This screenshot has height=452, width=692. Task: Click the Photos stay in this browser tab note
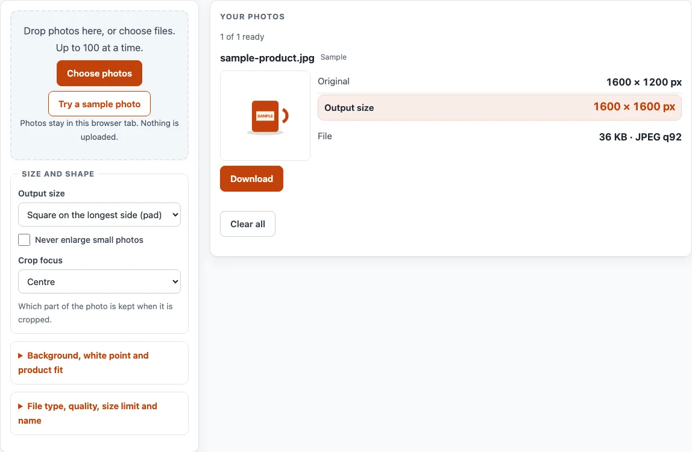click(99, 130)
